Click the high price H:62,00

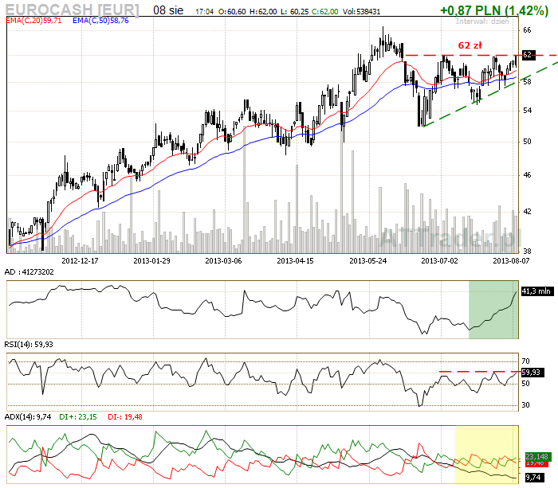[x=263, y=12]
